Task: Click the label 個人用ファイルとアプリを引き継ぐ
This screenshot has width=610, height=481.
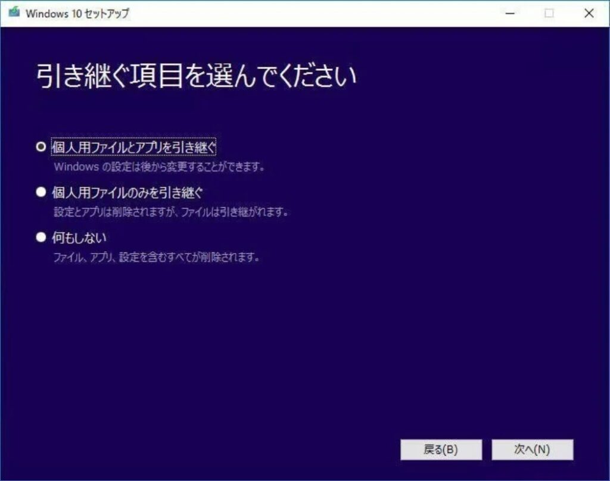Action: point(133,147)
